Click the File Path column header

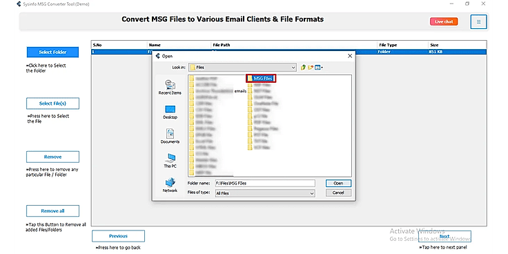click(x=295, y=45)
